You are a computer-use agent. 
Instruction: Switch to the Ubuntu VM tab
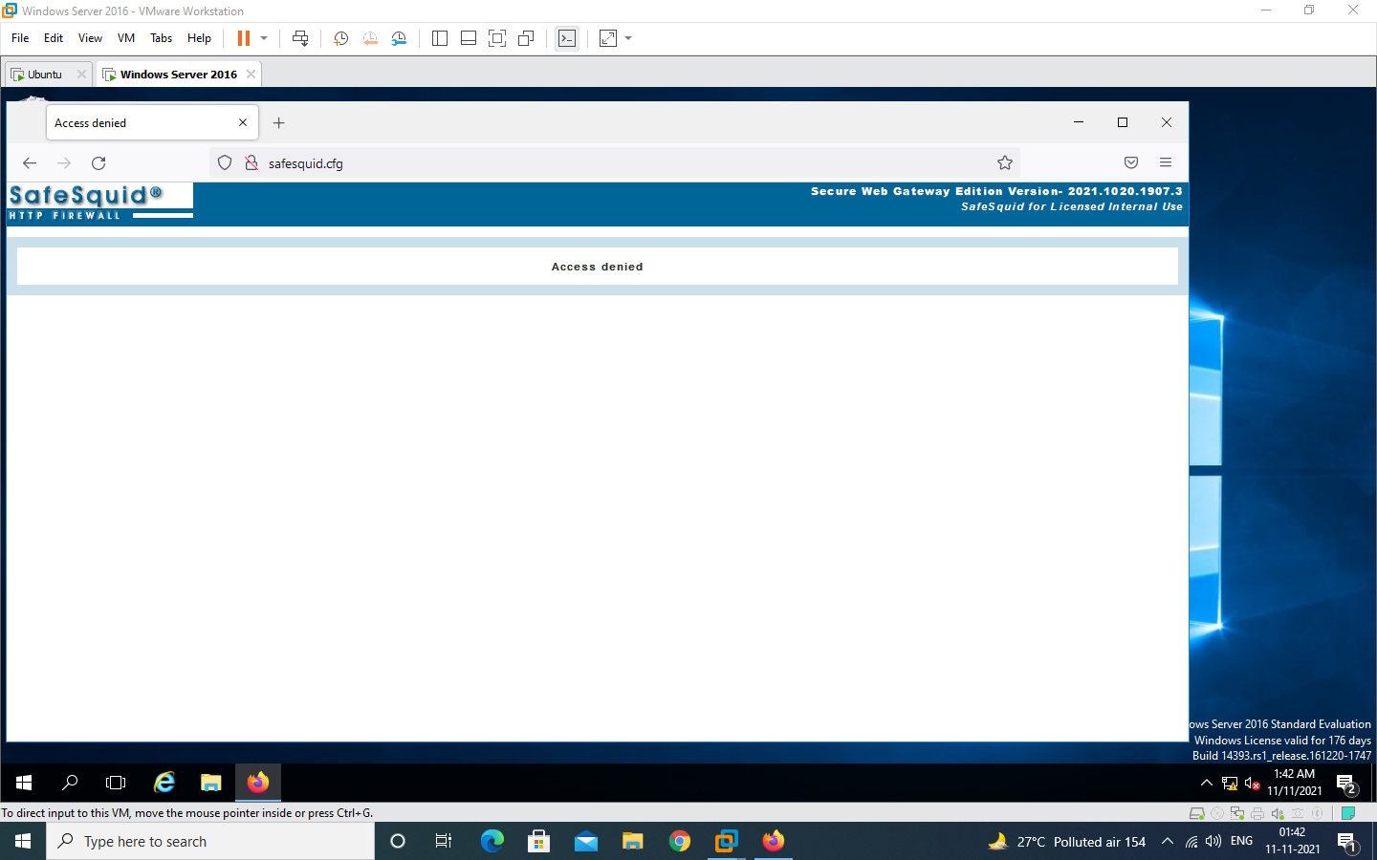click(x=45, y=75)
